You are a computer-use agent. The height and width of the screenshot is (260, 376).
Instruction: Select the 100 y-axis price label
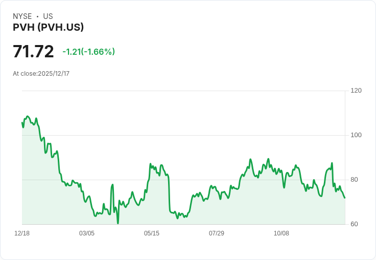point(356,135)
